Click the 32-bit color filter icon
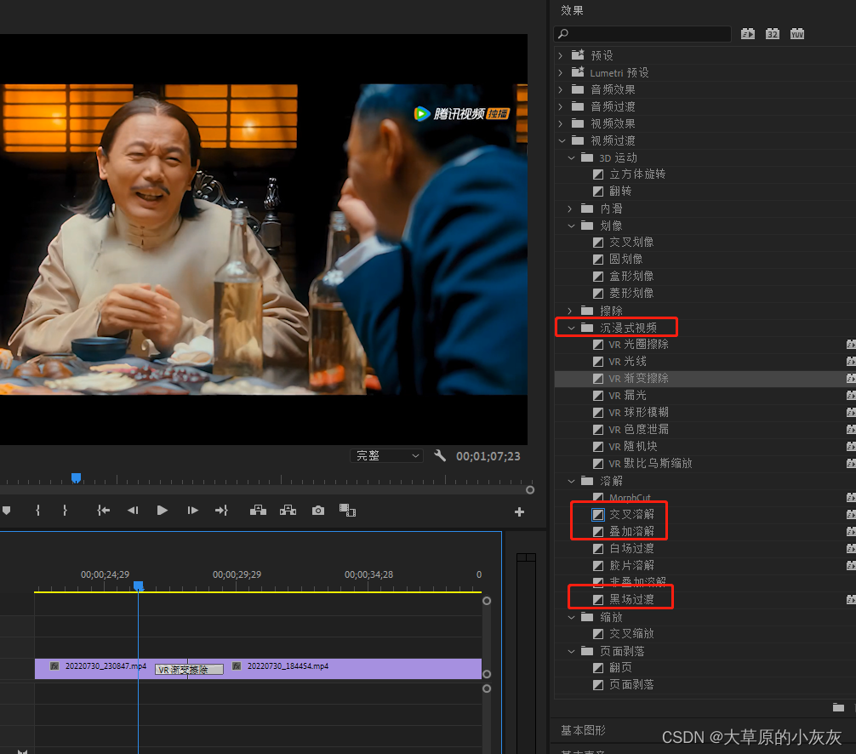The width and height of the screenshot is (856, 754). point(772,34)
